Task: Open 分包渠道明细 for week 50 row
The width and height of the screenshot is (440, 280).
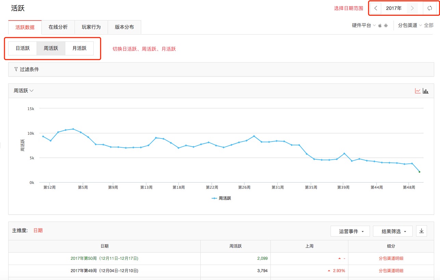Action: pos(391,258)
